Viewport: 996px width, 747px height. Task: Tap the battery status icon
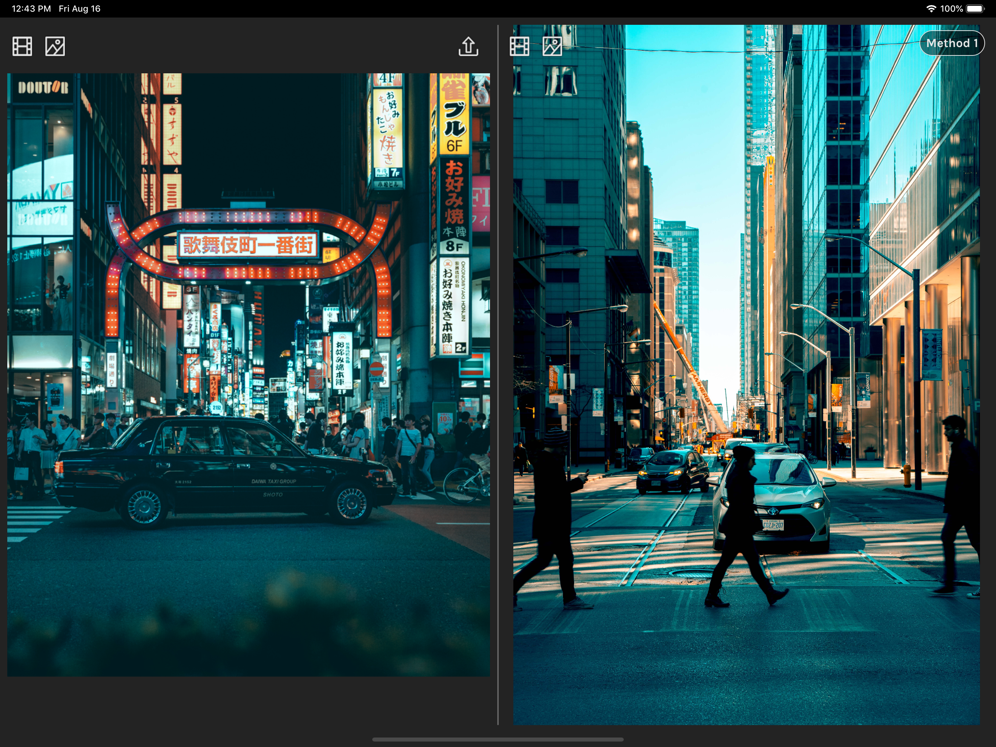tap(975, 8)
